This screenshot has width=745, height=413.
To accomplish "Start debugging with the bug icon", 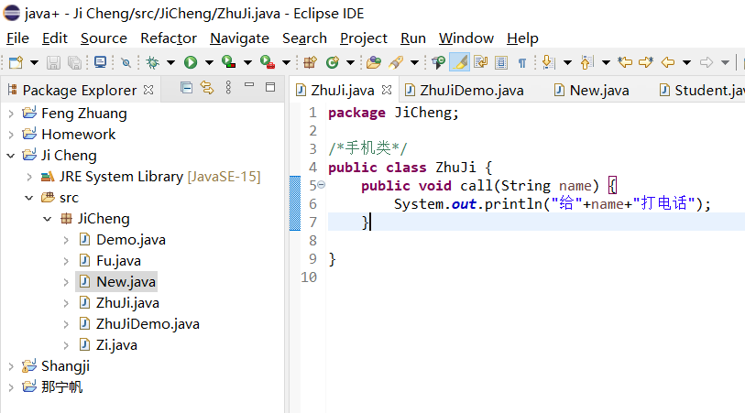I will coord(152,62).
